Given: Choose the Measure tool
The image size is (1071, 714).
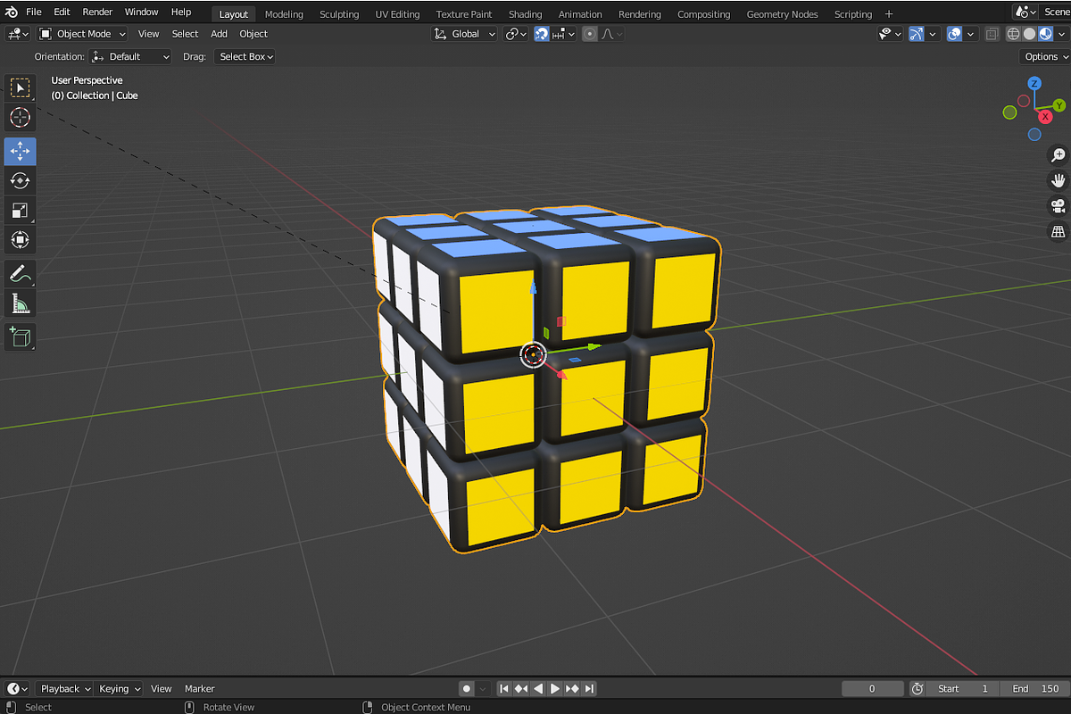Looking at the screenshot, I should [x=20, y=303].
